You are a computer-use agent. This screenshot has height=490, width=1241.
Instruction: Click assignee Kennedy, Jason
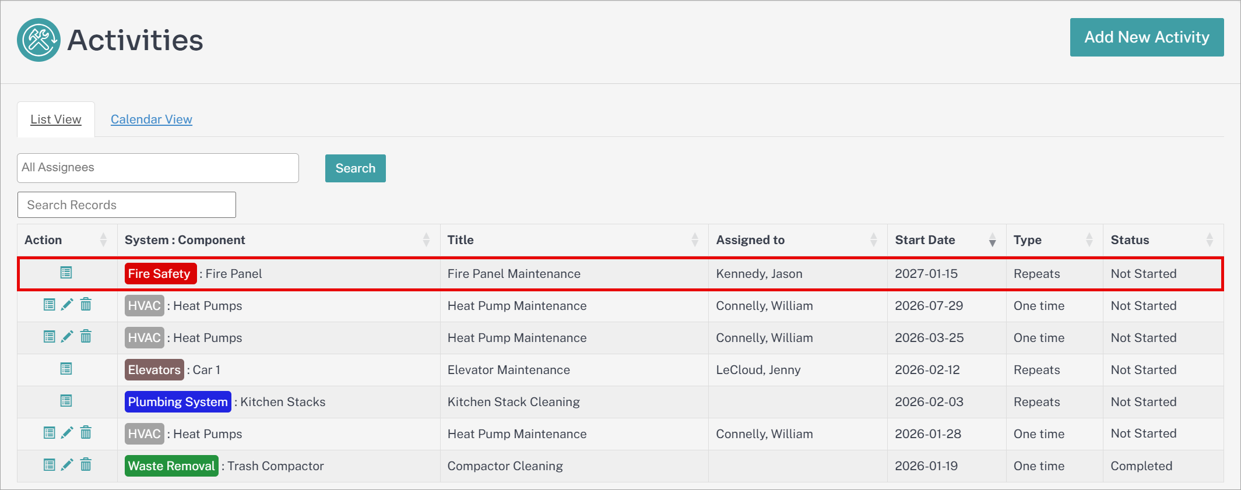(760, 274)
